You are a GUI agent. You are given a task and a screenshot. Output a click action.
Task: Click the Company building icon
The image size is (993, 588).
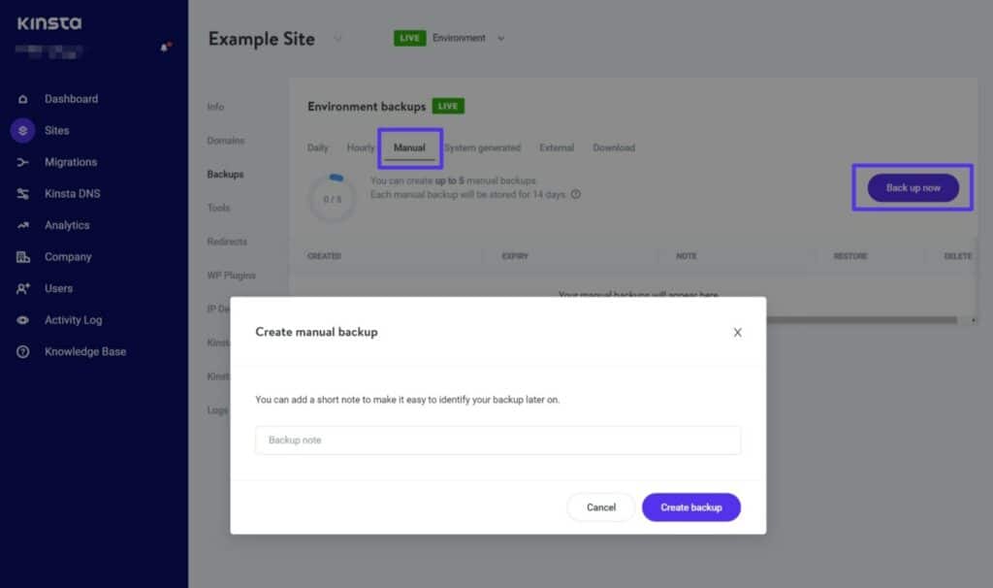pyautogui.click(x=23, y=257)
